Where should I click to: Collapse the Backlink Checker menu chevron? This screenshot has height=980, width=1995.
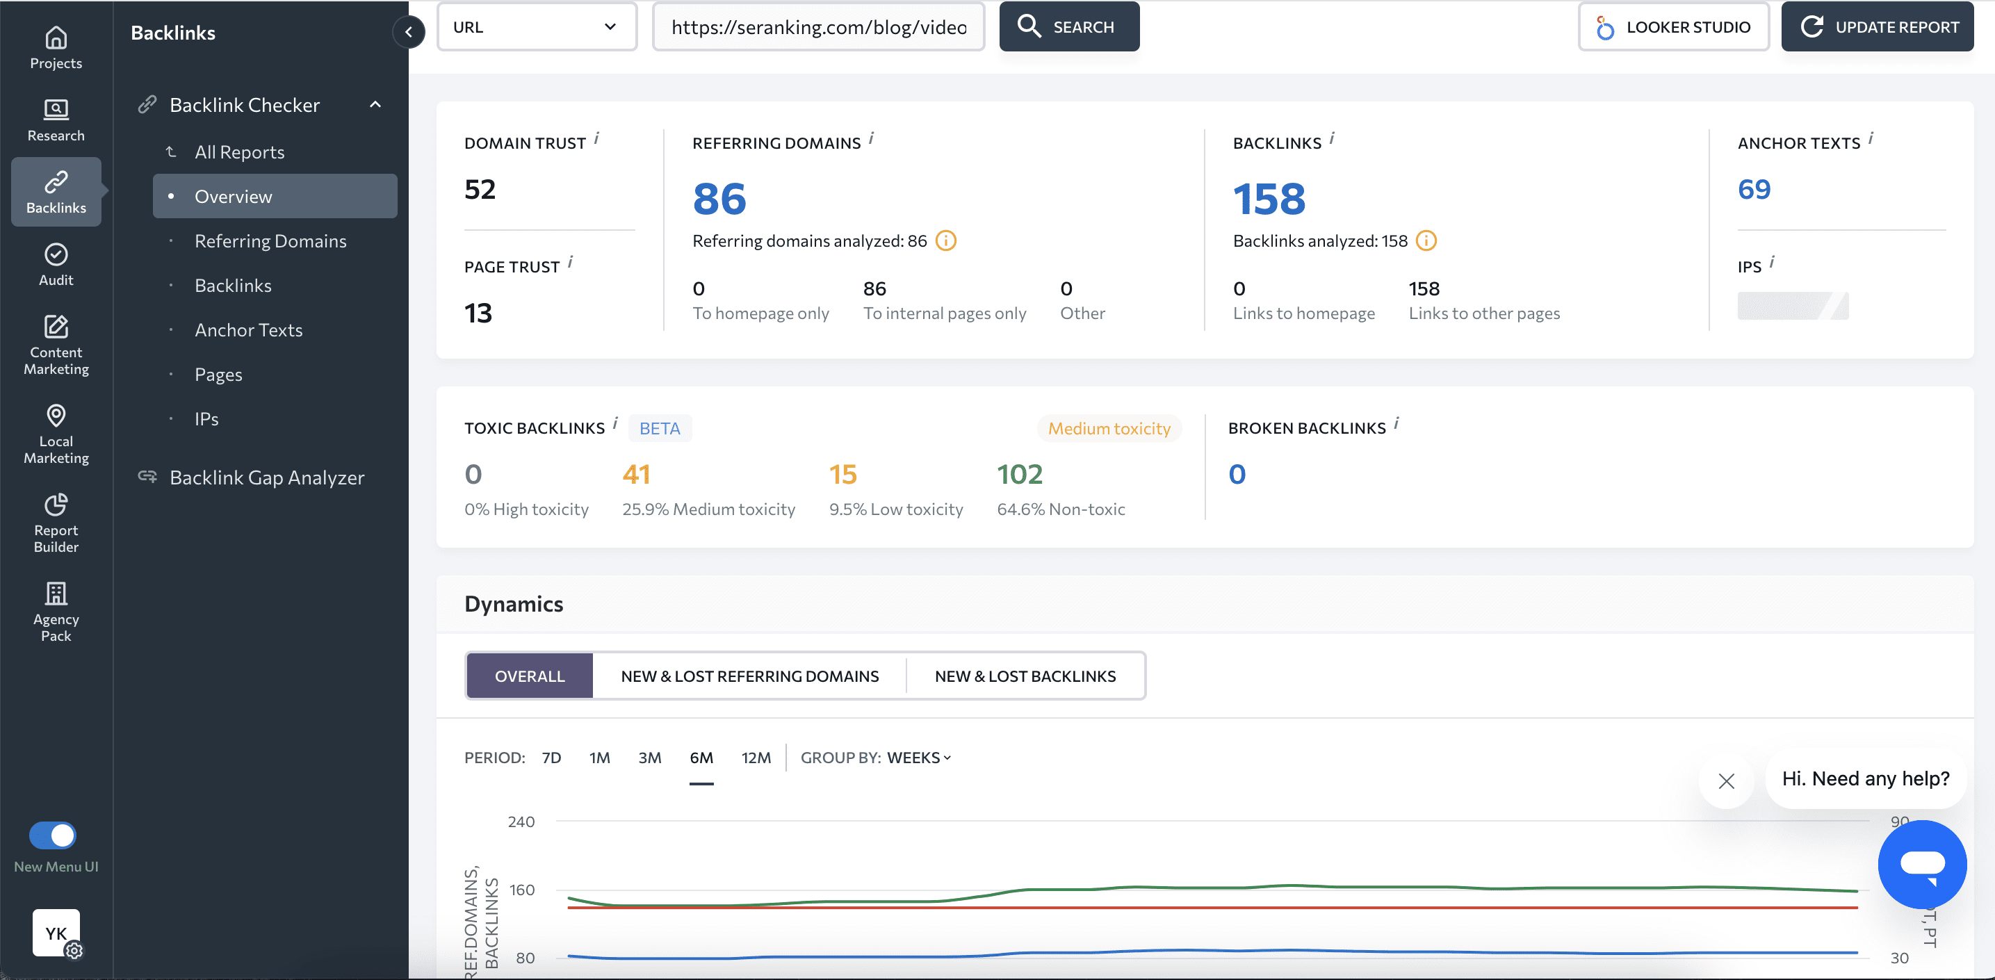click(375, 104)
